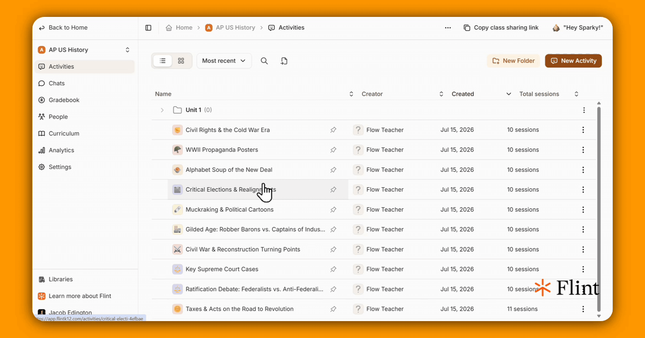The height and width of the screenshot is (338, 645).
Task: Click Copy class sharing link
Action: point(501,28)
